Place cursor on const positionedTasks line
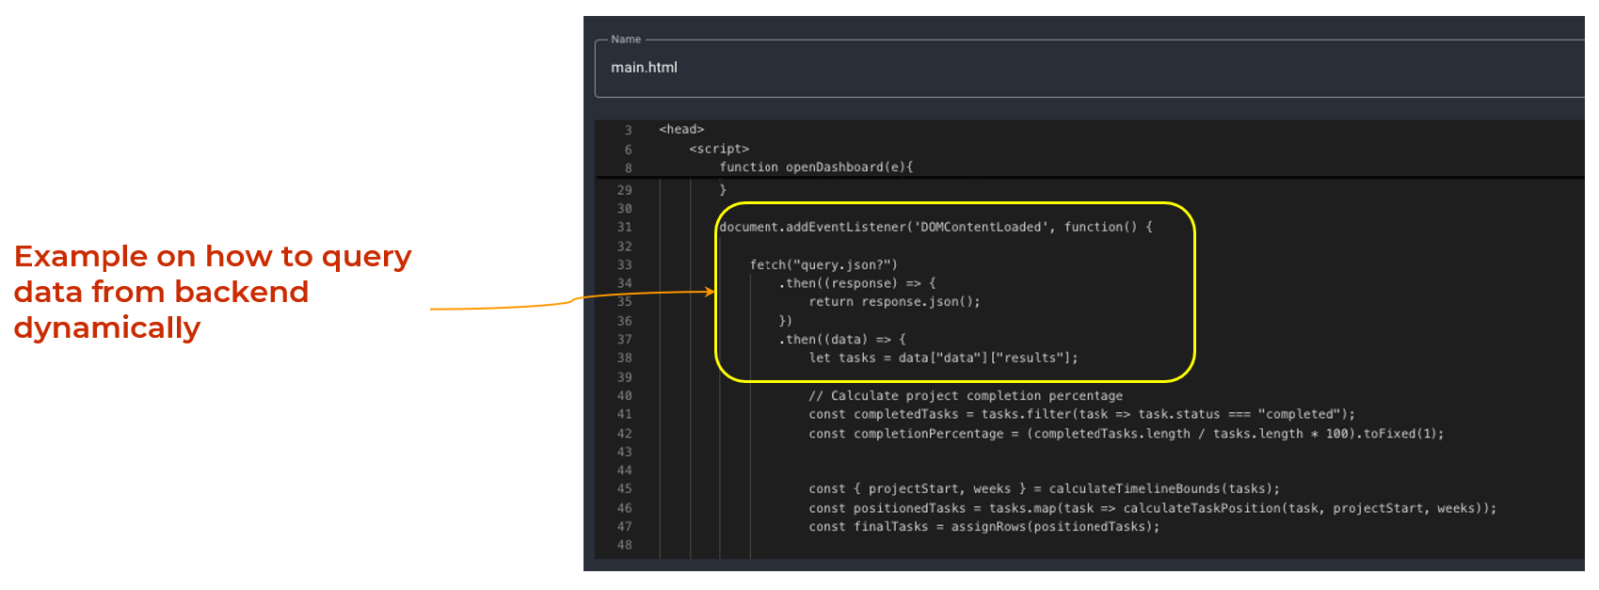 (x=1151, y=508)
